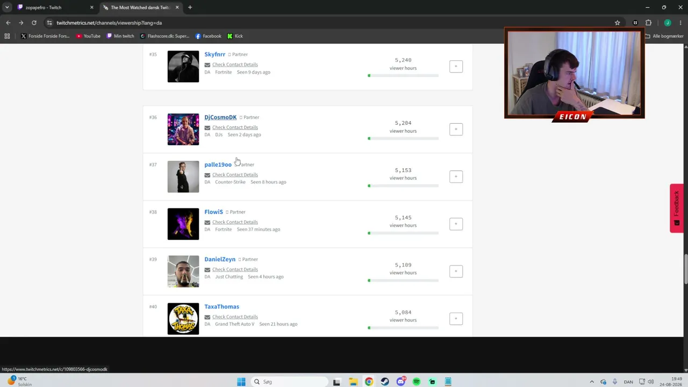Open the Facebook bookmark
Image resolution: width=688 pixels, height=387 pixels.
pyautogui.click(x=208, y=36)
